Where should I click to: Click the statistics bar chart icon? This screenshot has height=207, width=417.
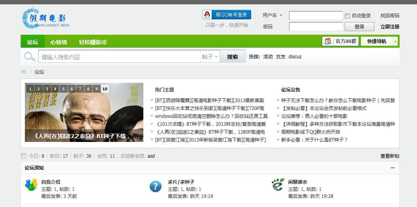(23, 156)
